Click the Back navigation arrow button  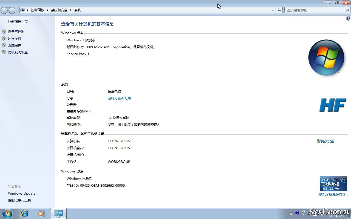pos(4,10)
